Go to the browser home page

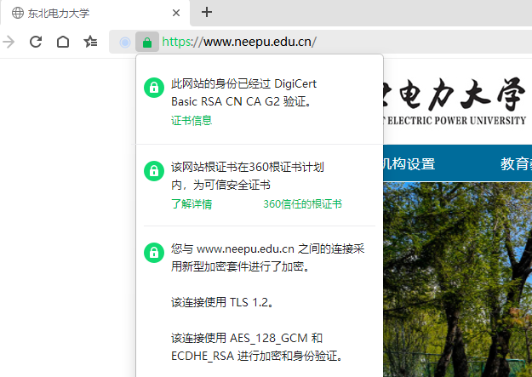pos(63,42)
